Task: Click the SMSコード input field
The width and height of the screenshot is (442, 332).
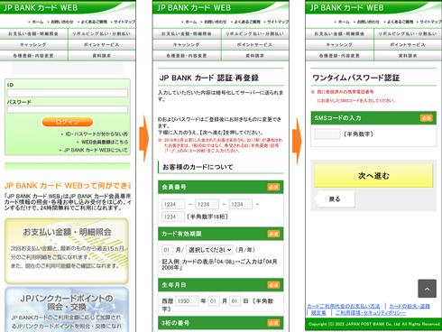Action: click(327, 134)
